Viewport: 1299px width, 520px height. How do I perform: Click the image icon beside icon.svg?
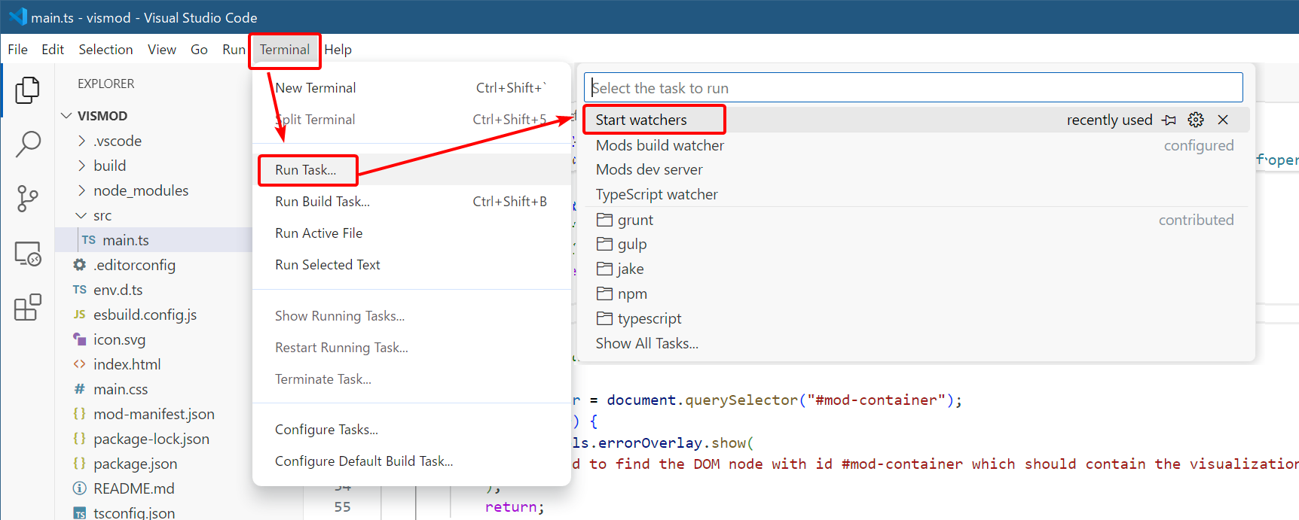79,339
